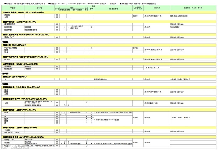
Task: Select the 北海道文教大学 heading row
Action: 109,13
